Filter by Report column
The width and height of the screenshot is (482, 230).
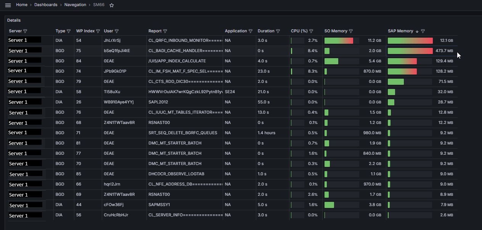pos(165,31)
